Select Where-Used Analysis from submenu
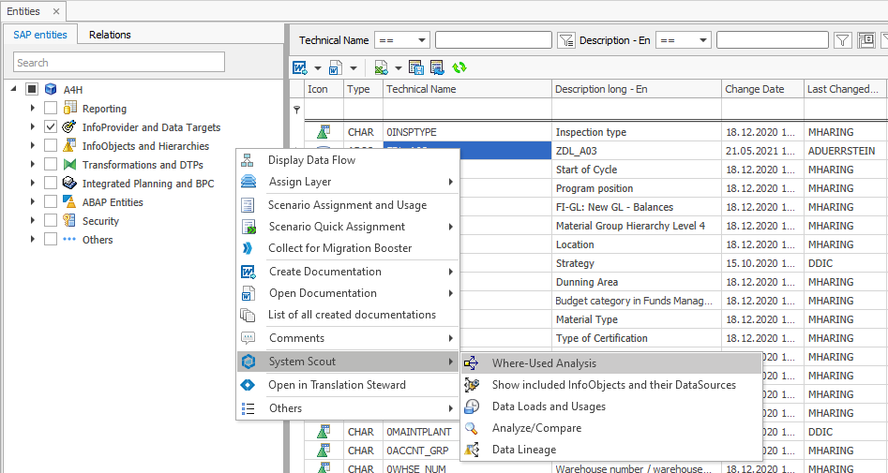Screen dimensions: 888x473 point(543,363)
